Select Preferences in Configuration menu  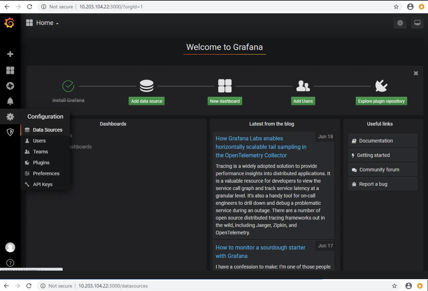pyautogui.click(x=45, y=173)
